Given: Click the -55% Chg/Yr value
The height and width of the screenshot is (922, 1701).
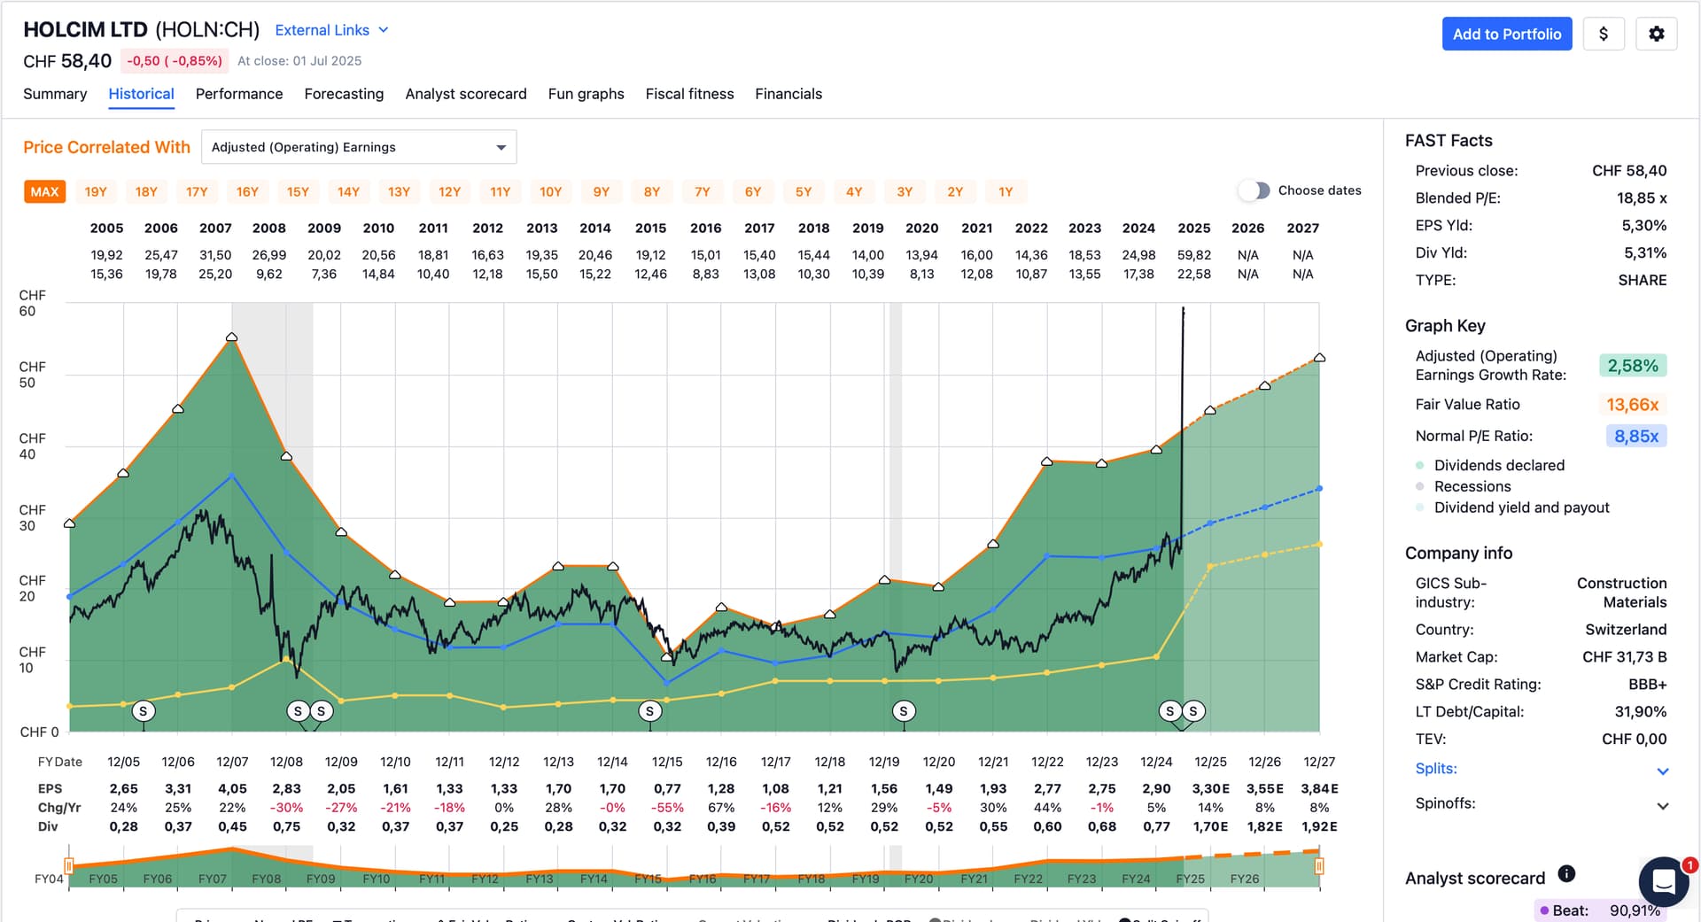Looking at the screenshot, I should (667, 808).
